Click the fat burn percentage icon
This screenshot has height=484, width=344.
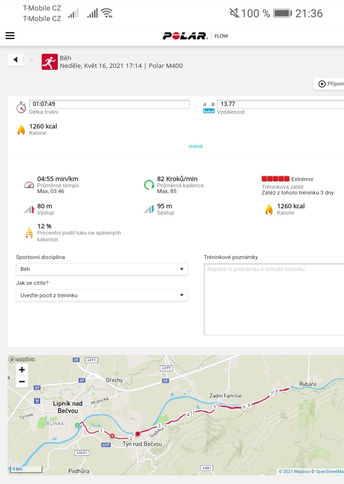29,233
